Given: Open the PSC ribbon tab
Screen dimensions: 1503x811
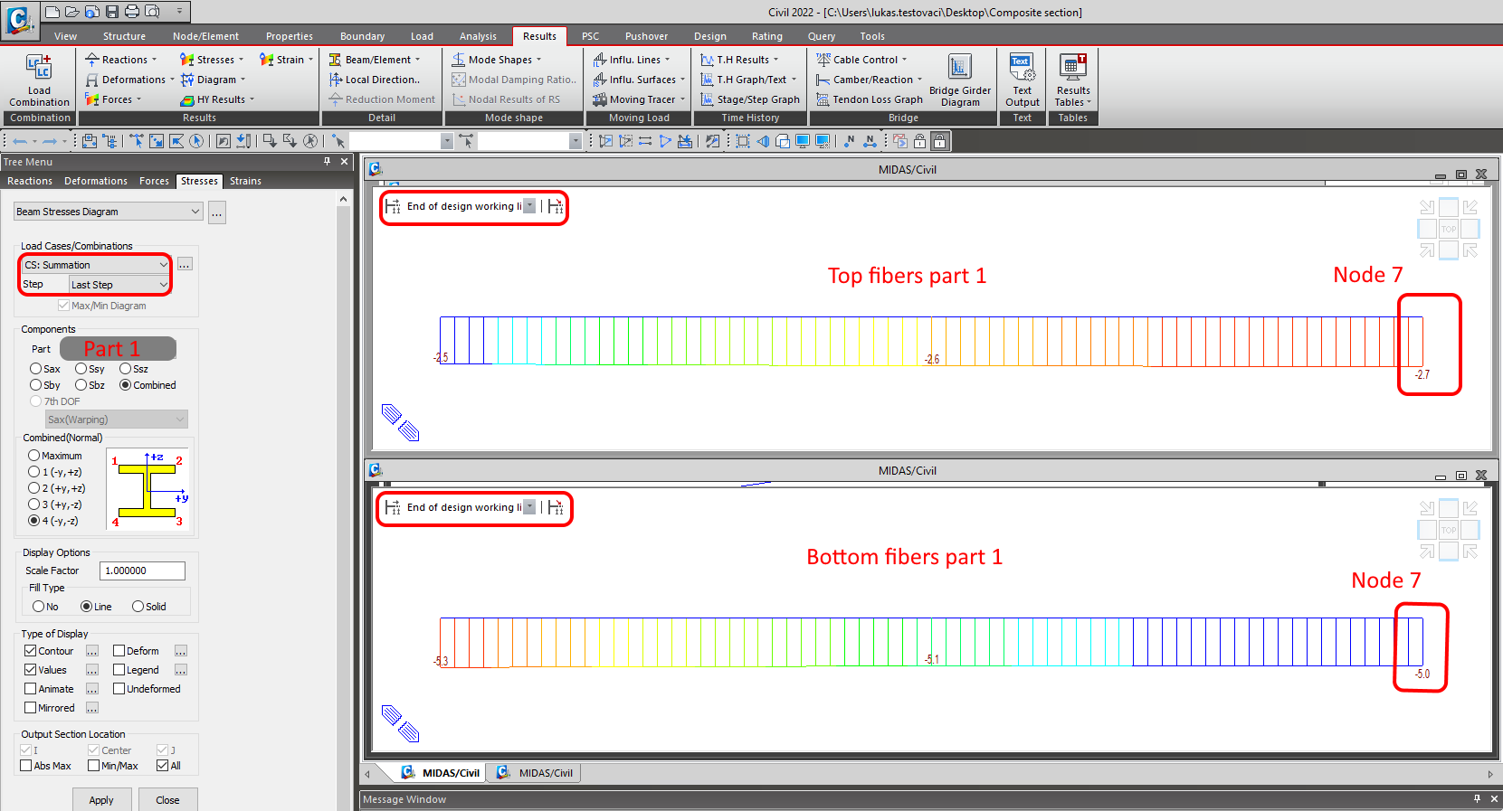Looking at the screenshot, I should pos(590,36).
